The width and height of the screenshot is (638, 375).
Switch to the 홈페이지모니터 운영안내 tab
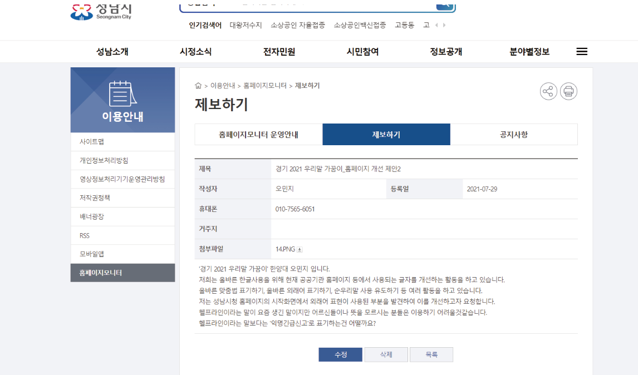258,134
